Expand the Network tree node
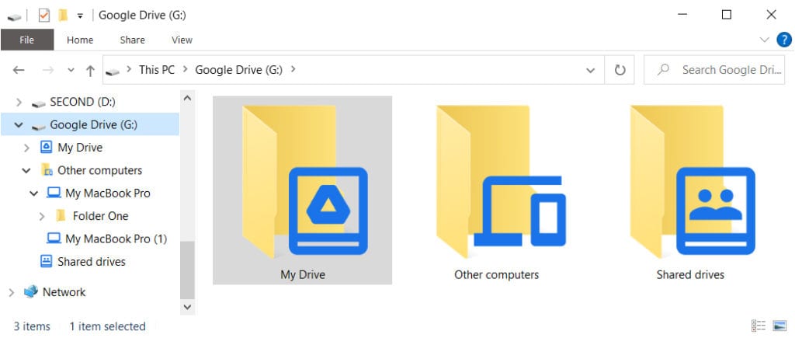The image size is (795, 338). click(12, 292)
